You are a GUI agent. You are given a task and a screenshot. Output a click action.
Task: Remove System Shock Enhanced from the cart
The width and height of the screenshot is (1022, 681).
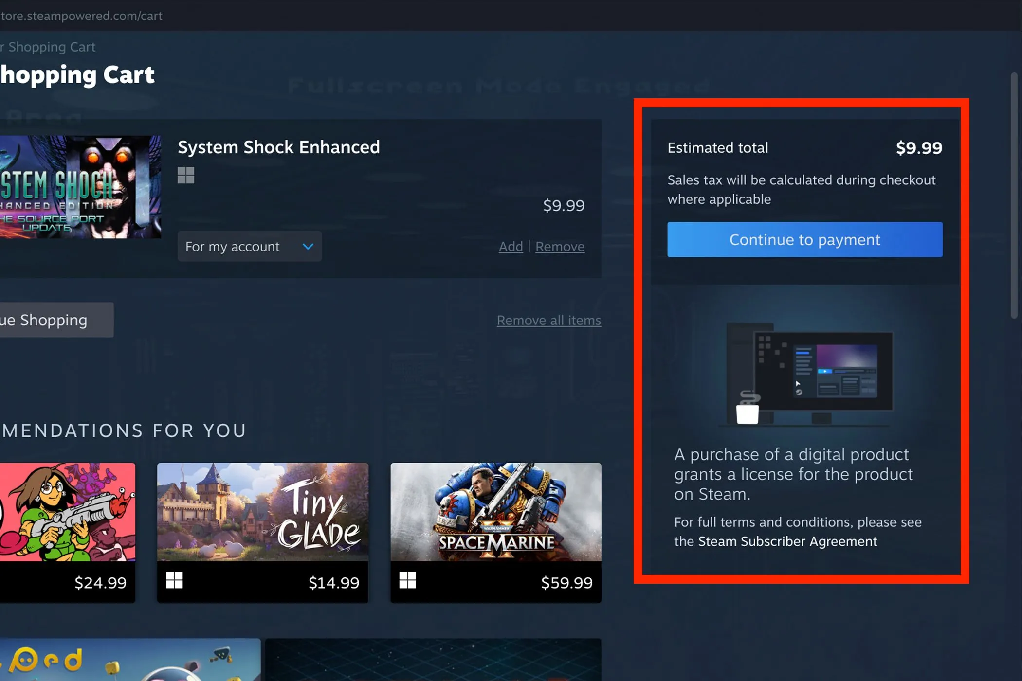(560, 247)
